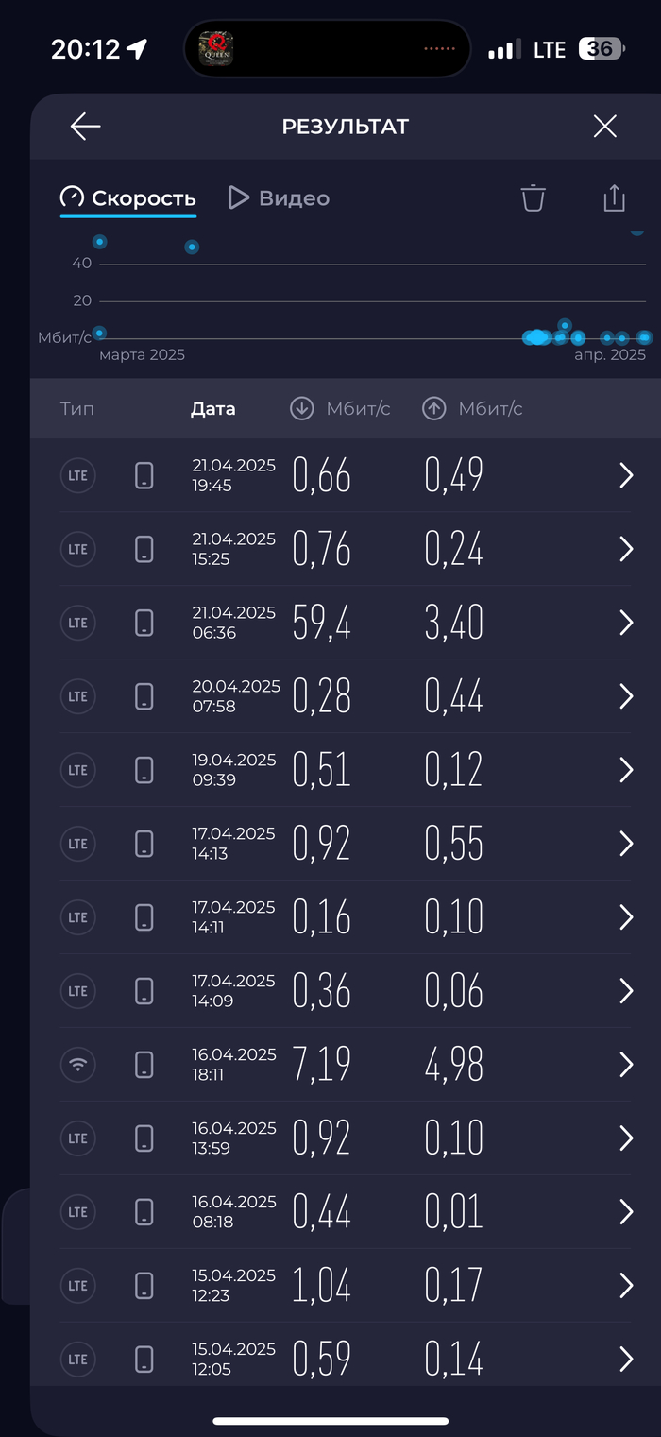Image resolution: width=661 pixels, height=1437 pixels.
Task: Tap the Тип column header
Action: pos(77,409)
